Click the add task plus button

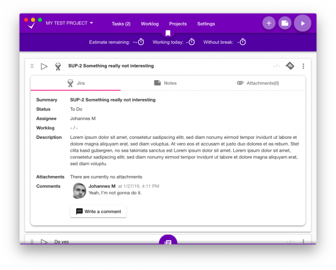pyautogui.click(x=269, y=23)
